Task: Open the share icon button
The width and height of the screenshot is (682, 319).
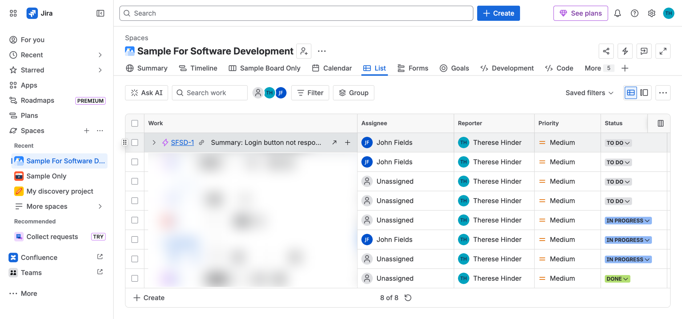Action: (606, 51)
